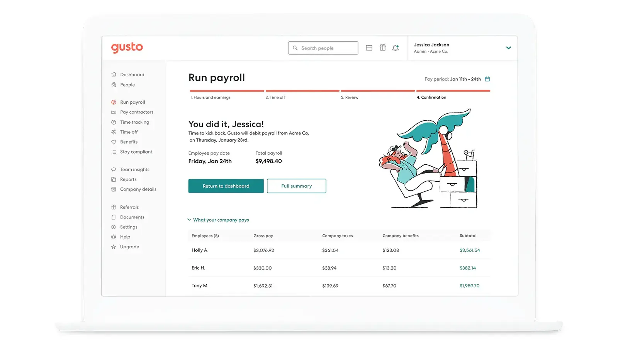Open notifications bell icon
The image size is (618, 348).
[396, 48]
